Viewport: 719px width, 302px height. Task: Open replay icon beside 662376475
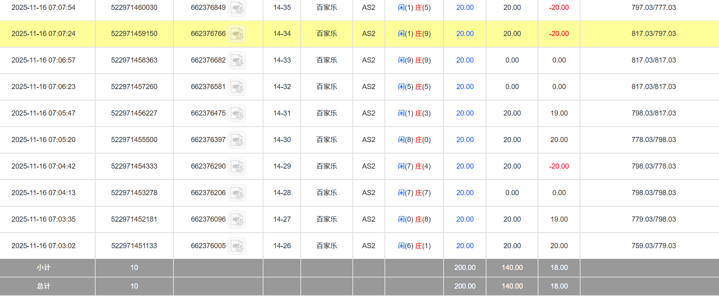pyautogui.click(x=237, y=114)
